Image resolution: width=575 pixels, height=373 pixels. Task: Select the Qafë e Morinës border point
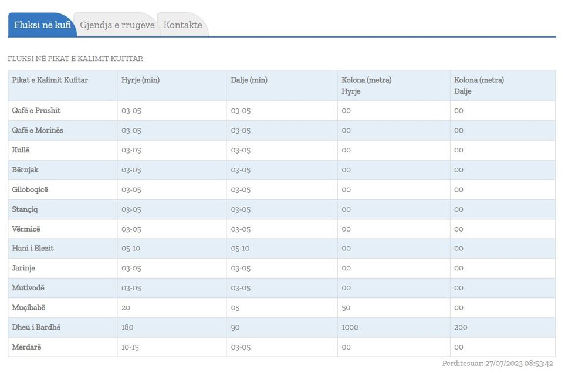pyautogui.click(x=38, y=130)
